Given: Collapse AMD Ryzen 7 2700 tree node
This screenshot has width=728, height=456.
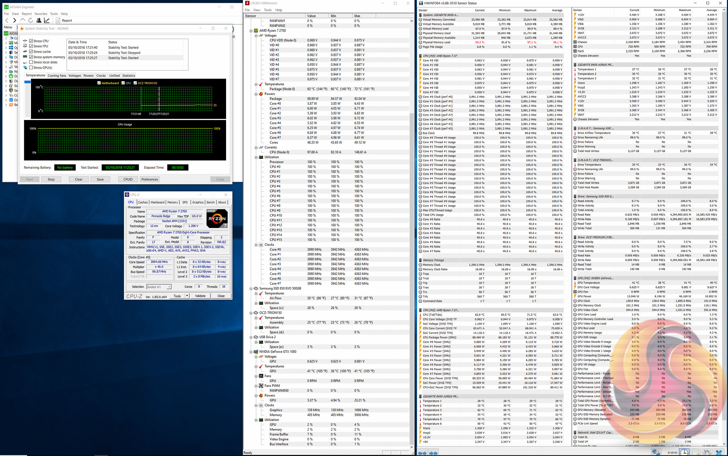Looking at the screenshot, I should 251,31.
